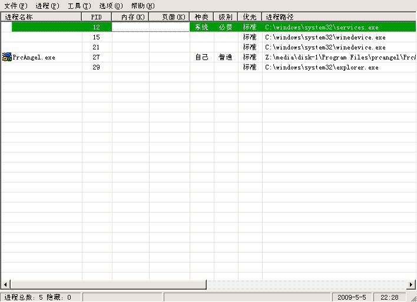Click 标准 priority in PID 29 row
The image size is (417, 302).
tap(250, 67)
